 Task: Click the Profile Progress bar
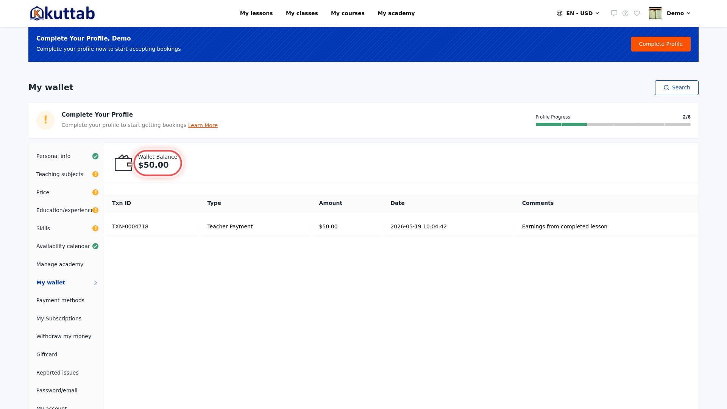coord(613,124)
